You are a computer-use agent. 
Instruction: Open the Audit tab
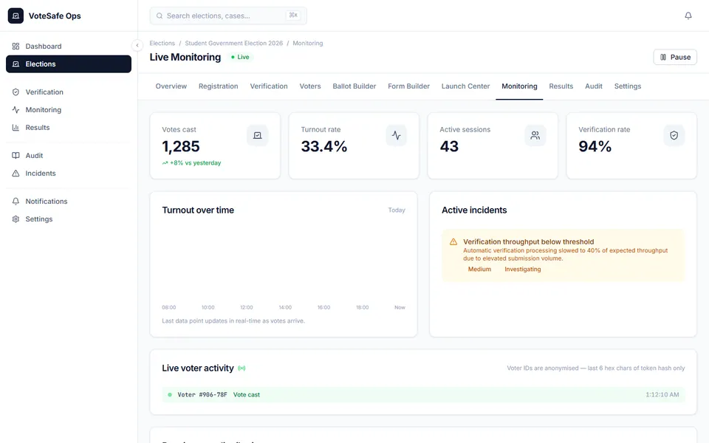click(x=594, y=86)
